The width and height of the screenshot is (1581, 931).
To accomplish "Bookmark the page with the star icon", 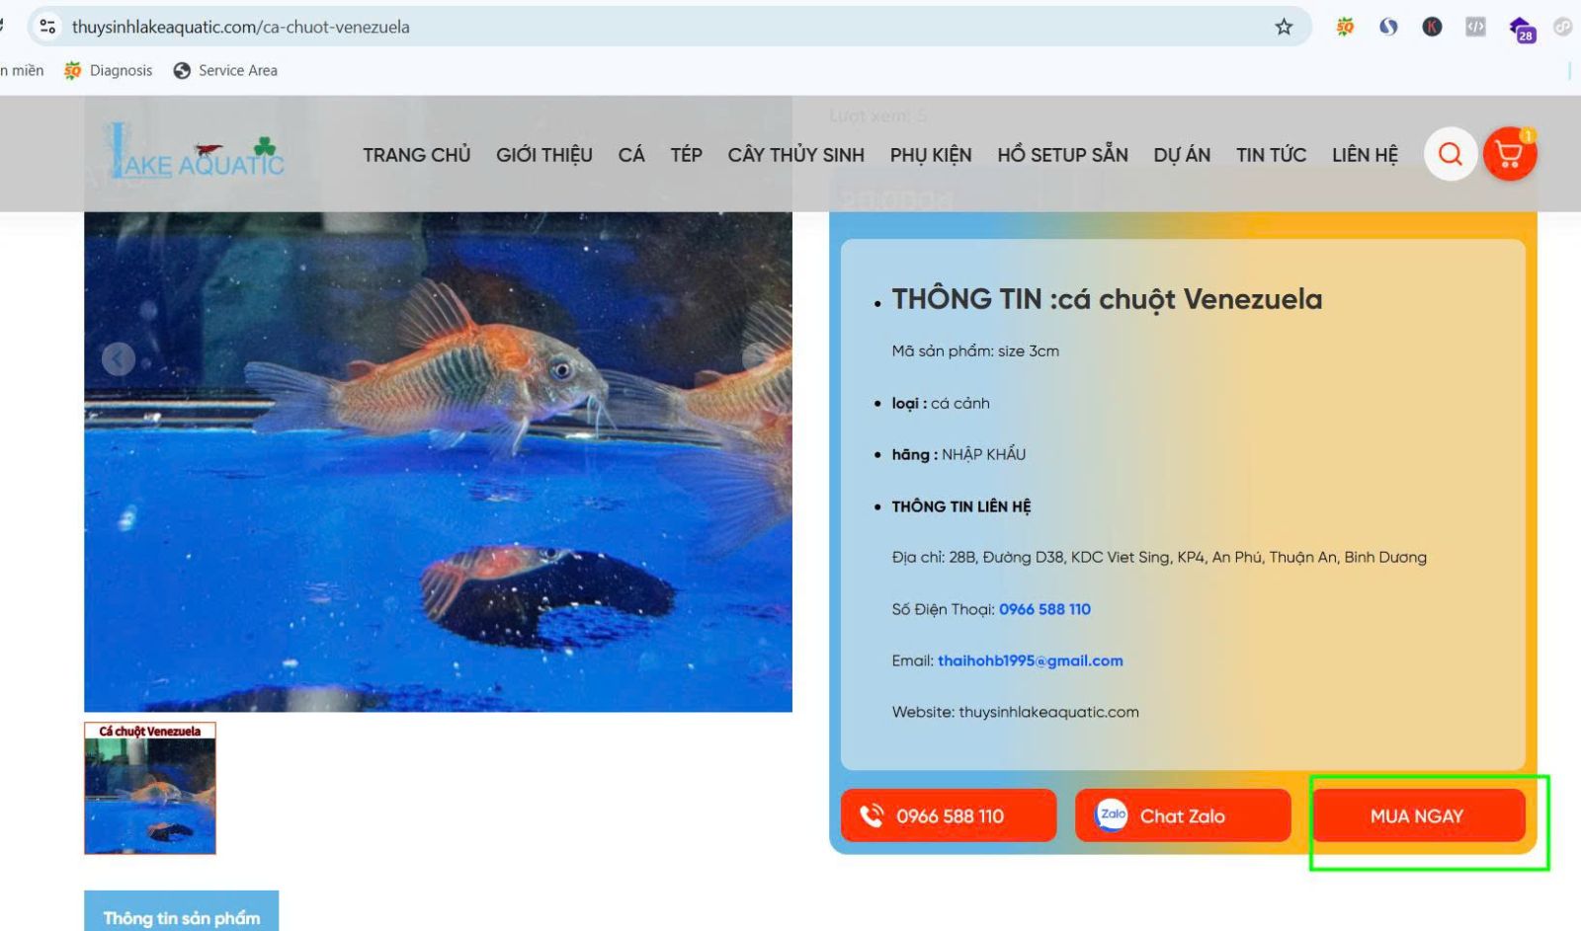I will pyautogui.click(x=1284, y=27).
